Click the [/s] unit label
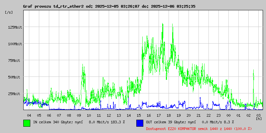This screenshot has height=133, width=266. tap(9, 12)
